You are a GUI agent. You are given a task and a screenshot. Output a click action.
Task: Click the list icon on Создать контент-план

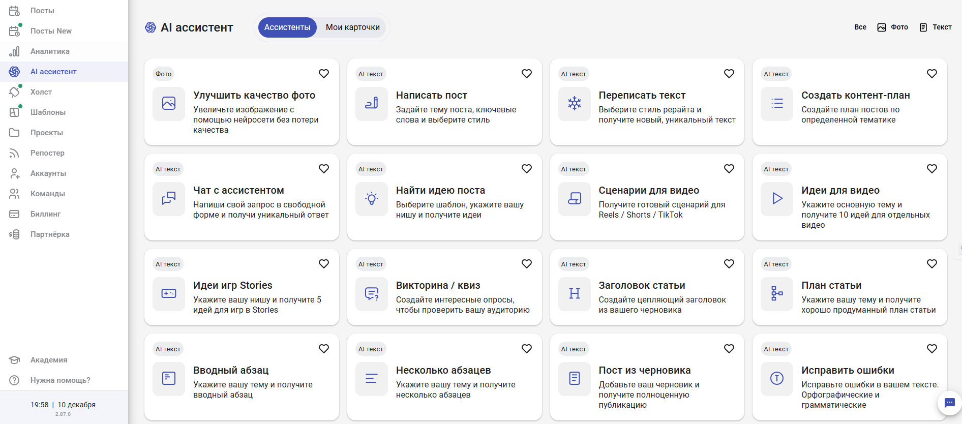[x=777, y=103]
